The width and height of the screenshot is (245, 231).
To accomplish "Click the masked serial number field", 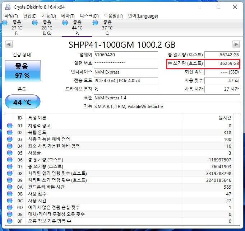I will point(126,63).
